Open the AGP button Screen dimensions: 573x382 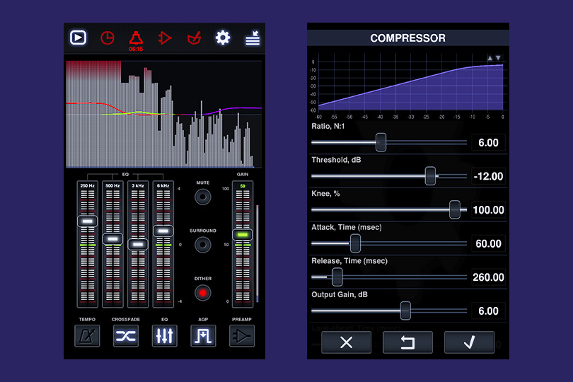click(x=203, y=336)
